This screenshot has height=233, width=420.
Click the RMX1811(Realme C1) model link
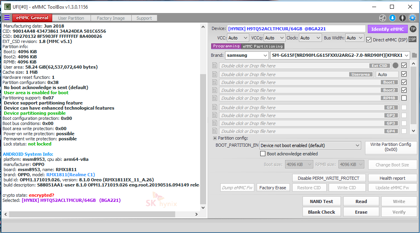tap(70, 175)
